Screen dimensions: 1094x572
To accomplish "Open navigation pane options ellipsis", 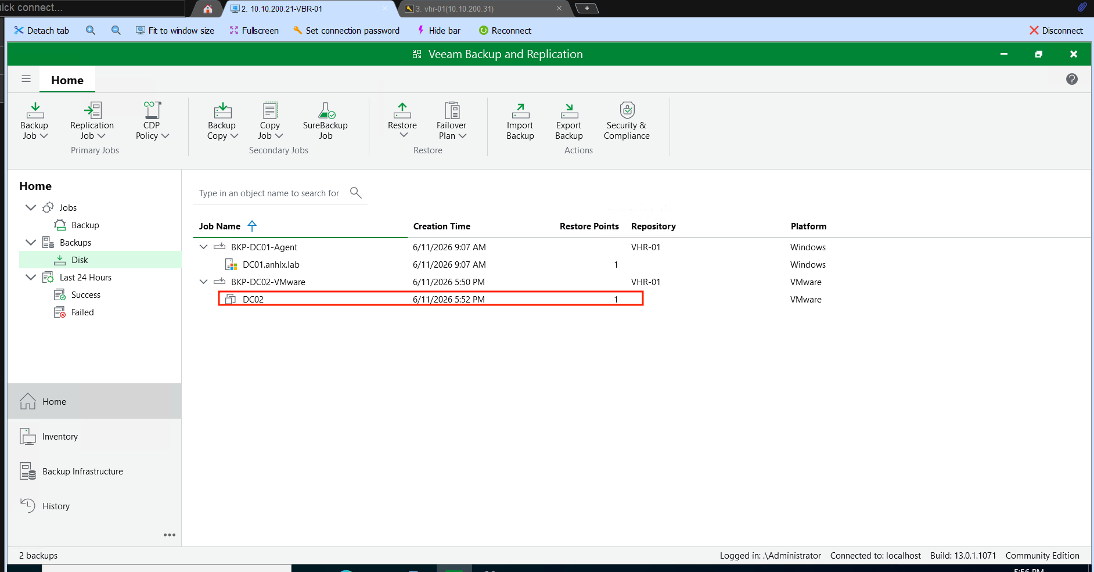I will click(170, 535).
